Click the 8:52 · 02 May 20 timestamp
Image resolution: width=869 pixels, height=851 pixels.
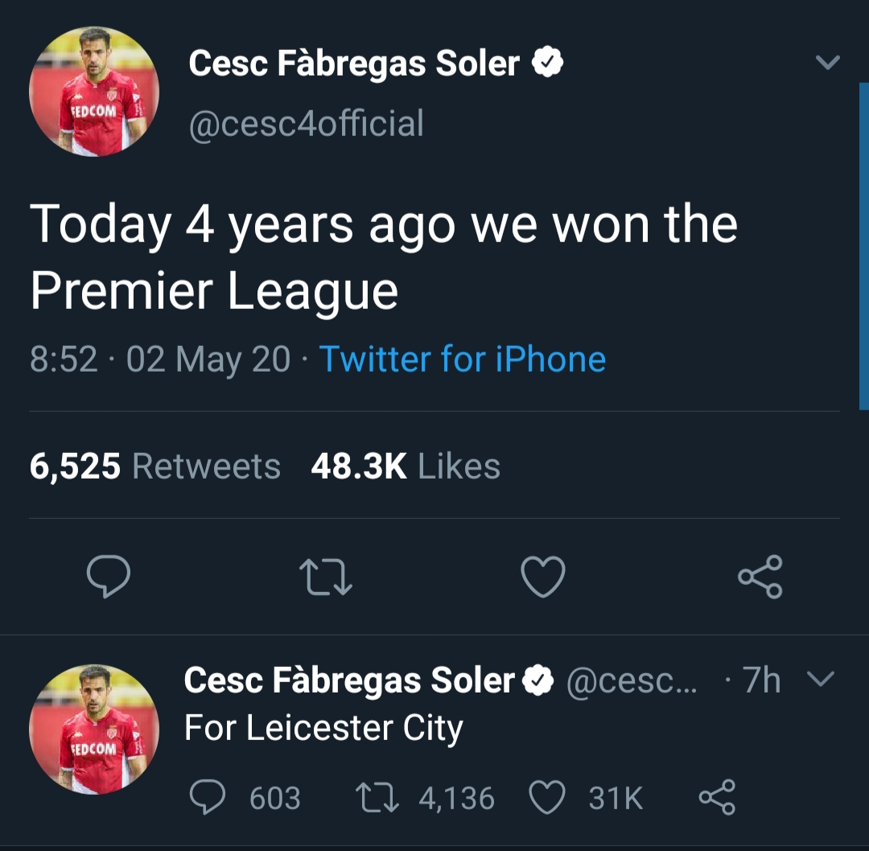click(x=160, y=359)
